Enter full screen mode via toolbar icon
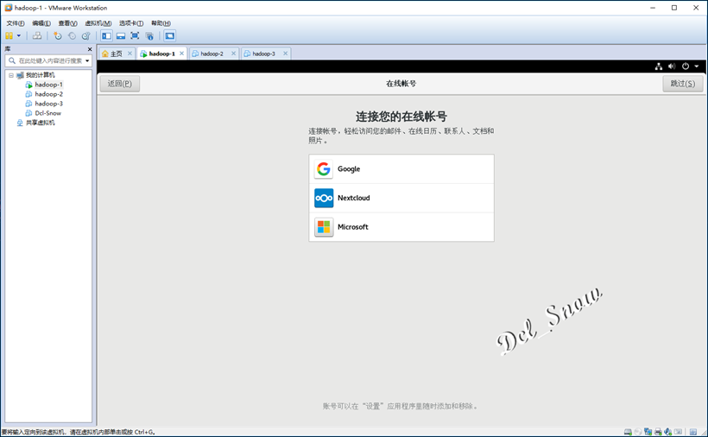Screen dimensions: 708x437 (x=135, y=35)
